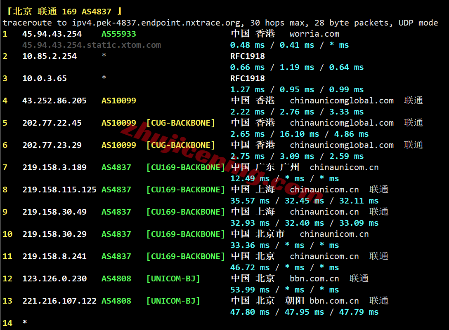
Task: Click latency 35.57 ms
Action: 250,201
